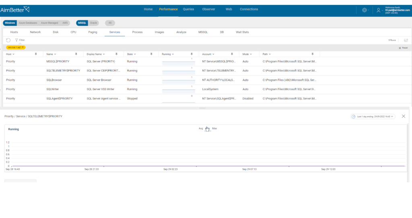Open the Web menu
The image size is (412, 218).
pos(229,9)
